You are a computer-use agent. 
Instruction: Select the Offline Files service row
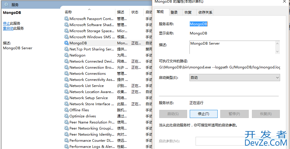[x=108, y=110]
